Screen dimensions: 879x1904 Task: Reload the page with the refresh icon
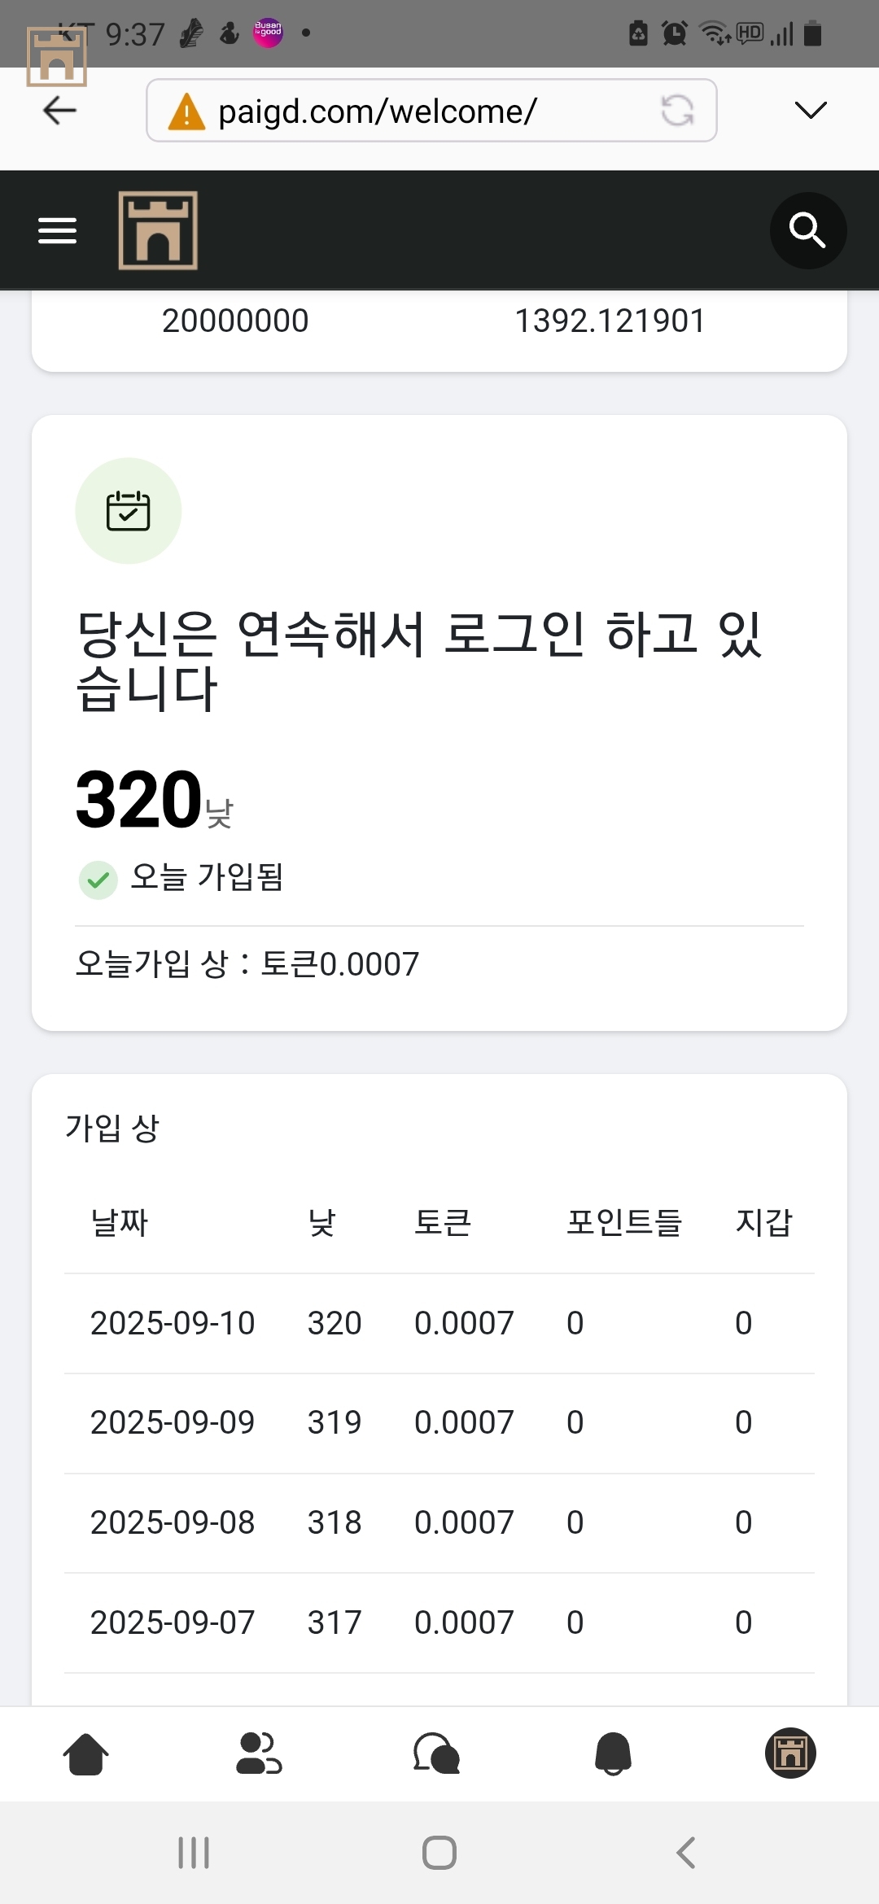point(677,111)
